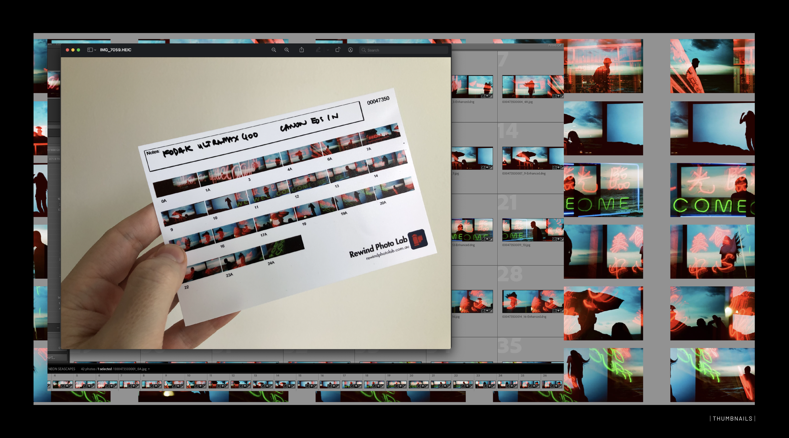This screenshot has width=789, height=438.
Task: Click the develop adjustments badge on filmstrip photo 25
Action: coord(538,386)
